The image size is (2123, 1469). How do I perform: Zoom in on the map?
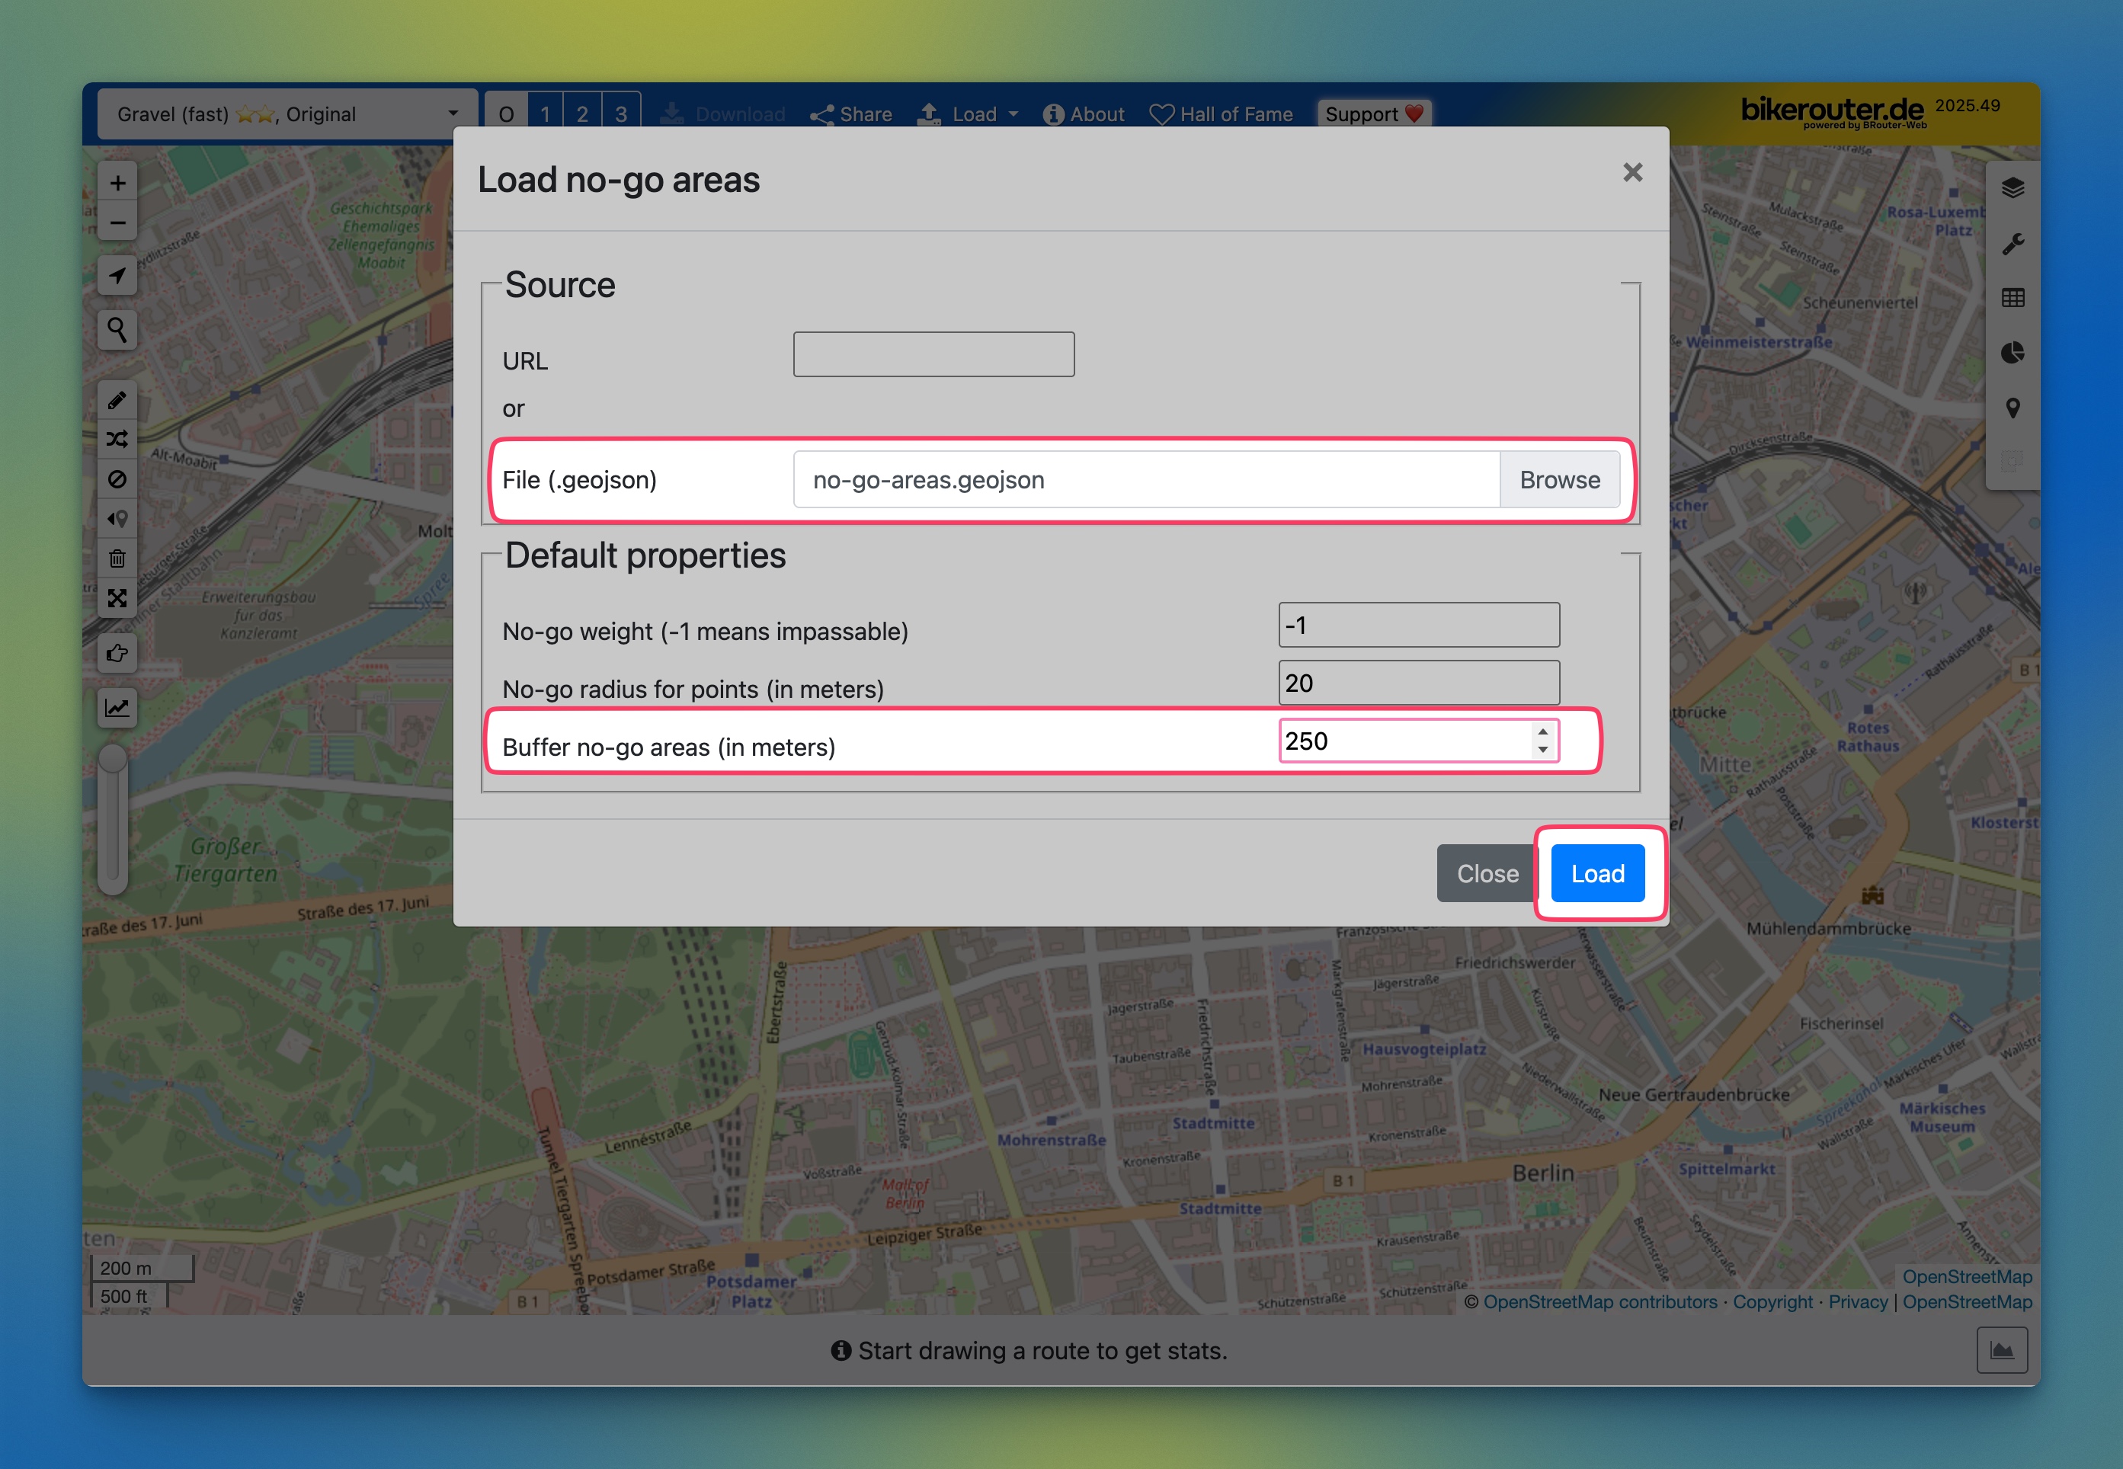117,182
